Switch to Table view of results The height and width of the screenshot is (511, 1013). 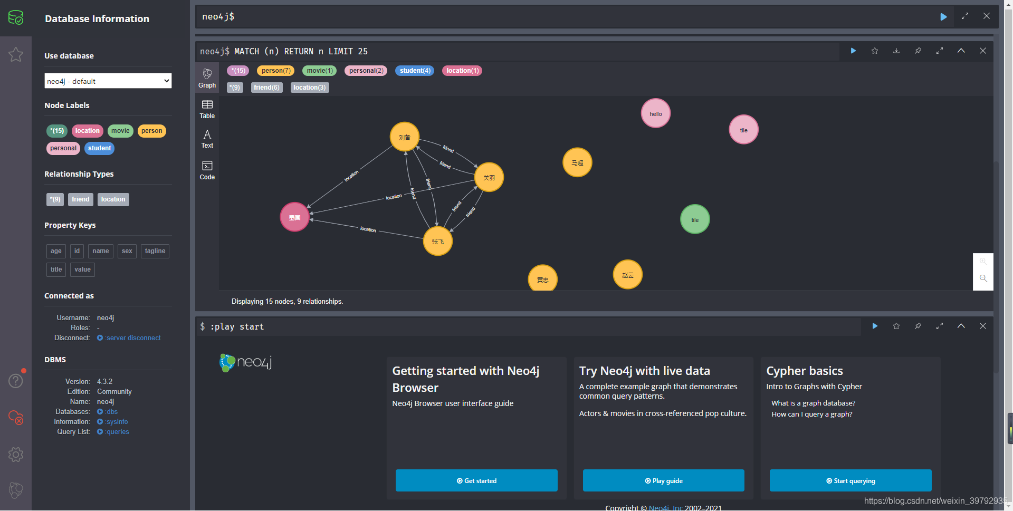207,109
